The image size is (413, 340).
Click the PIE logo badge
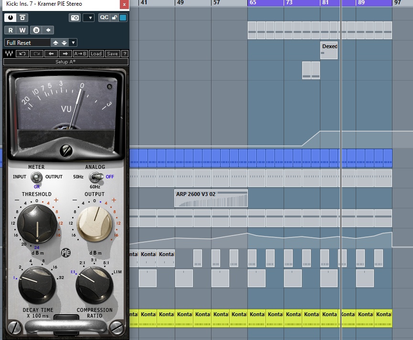tap(66, 253)
